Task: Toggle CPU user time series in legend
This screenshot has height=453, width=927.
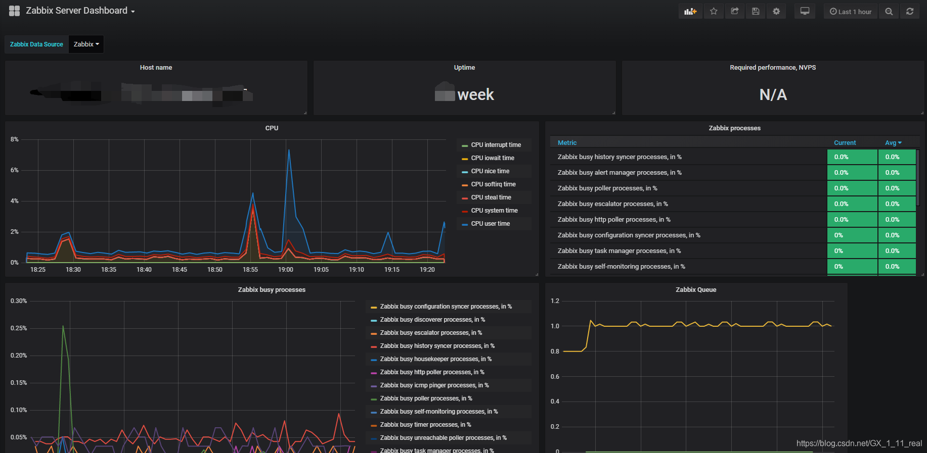Action: [x=490, y=224]
